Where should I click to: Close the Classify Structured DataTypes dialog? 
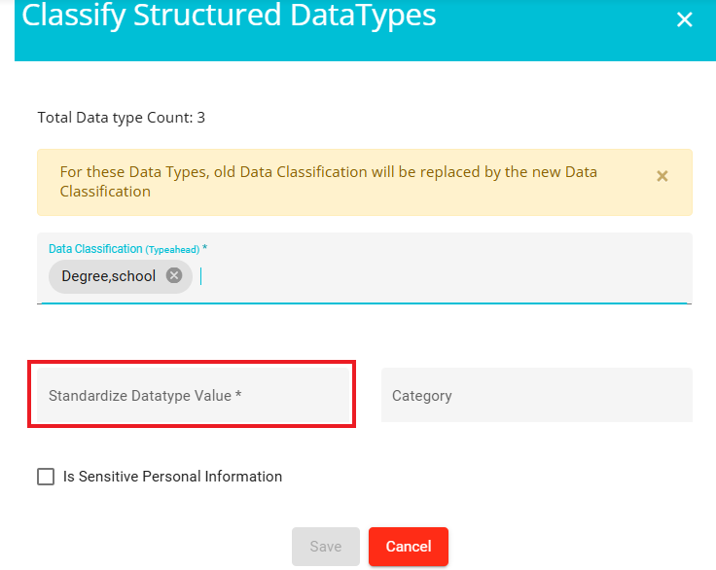pos(684,19)
